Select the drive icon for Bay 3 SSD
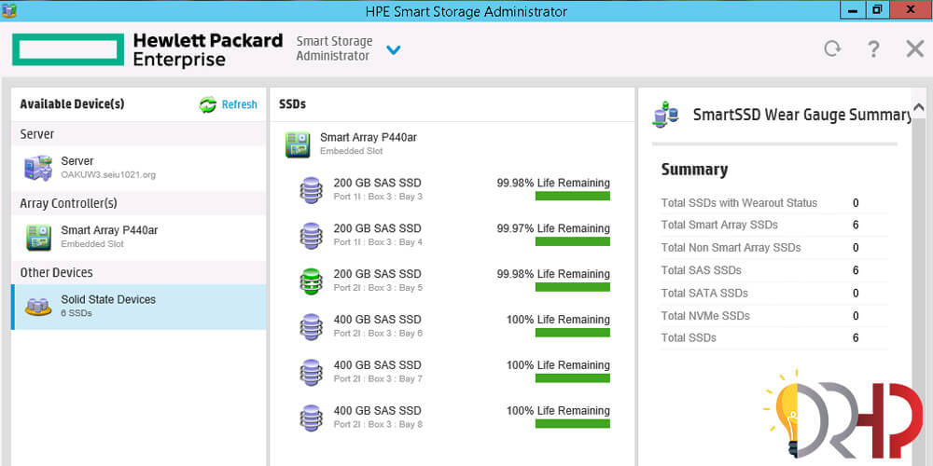 (x=311, y=190)
